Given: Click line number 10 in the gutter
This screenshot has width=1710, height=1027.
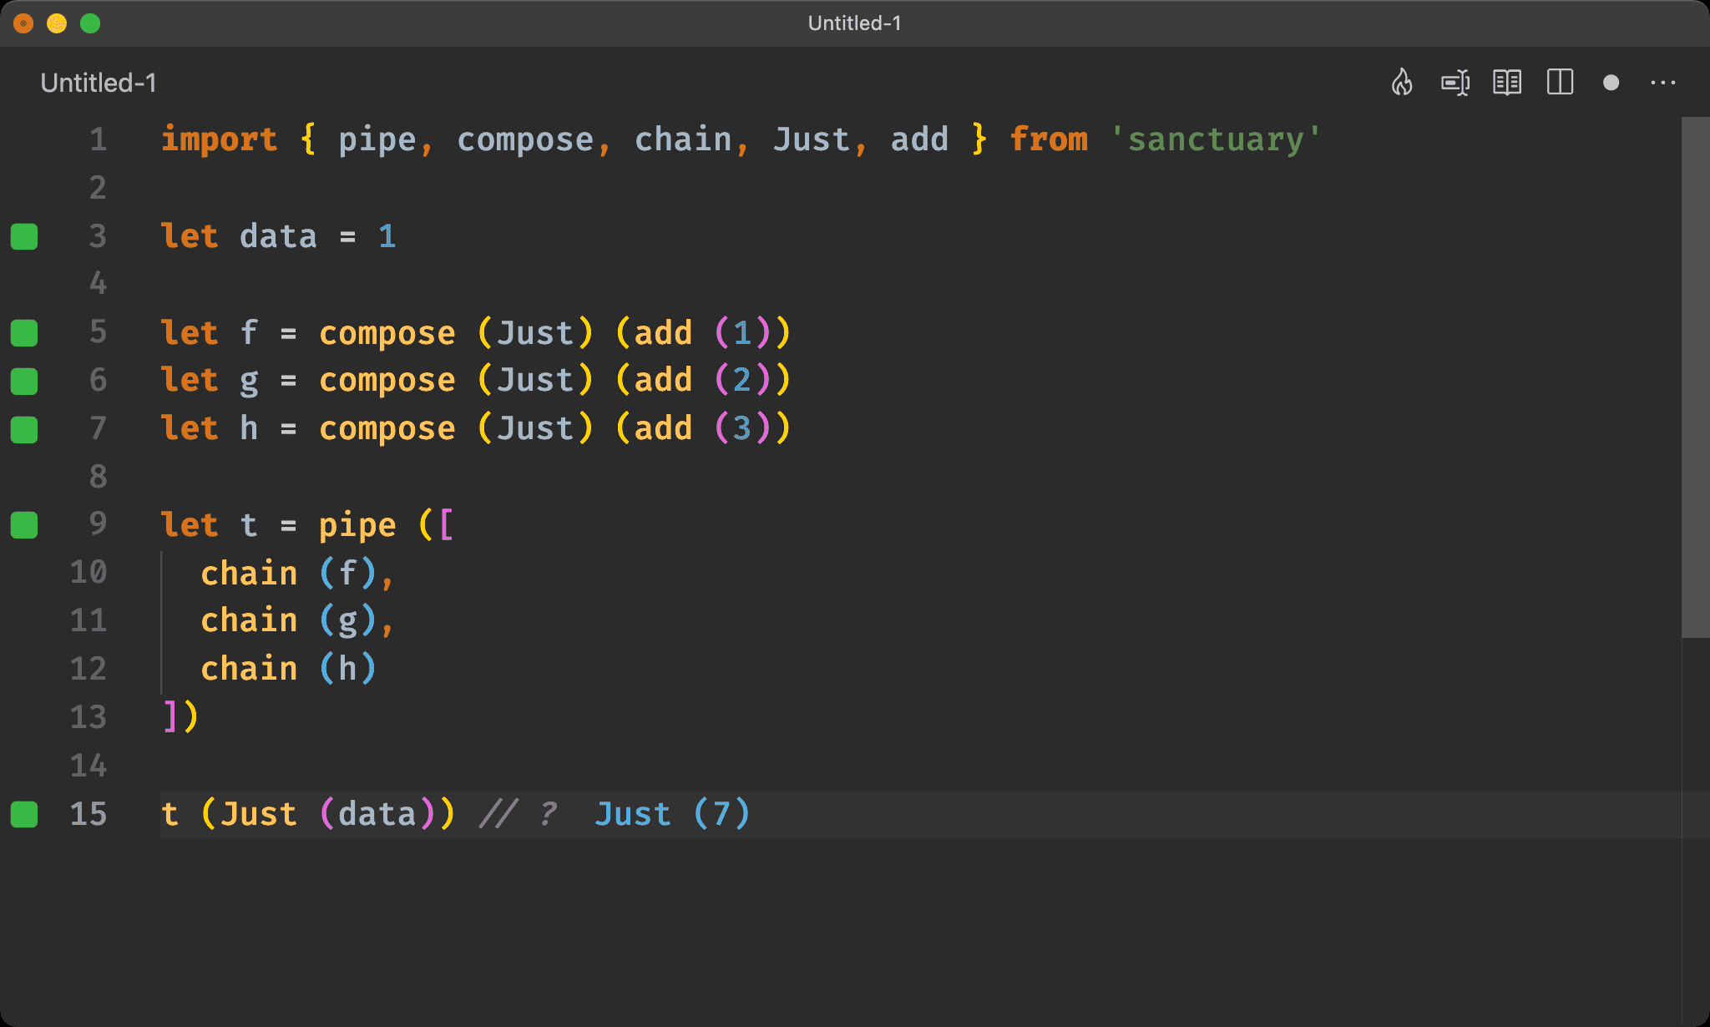Looking at the screenshot, I should (89, 573).
